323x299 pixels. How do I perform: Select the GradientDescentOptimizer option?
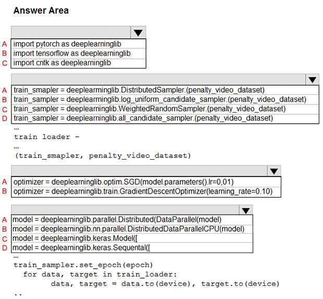coord(146,192)
